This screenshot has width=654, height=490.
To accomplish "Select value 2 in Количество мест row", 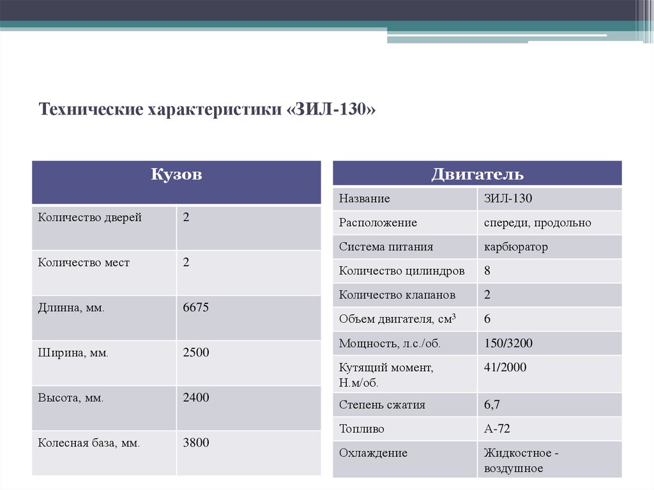I will tap(186, 262).
